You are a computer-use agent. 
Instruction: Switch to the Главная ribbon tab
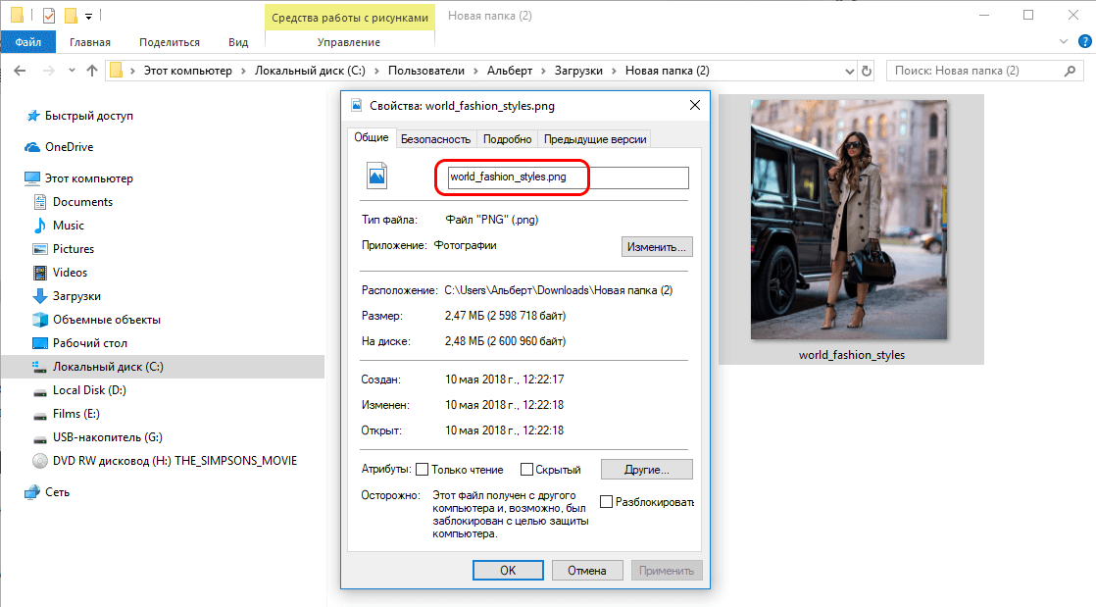89,42
